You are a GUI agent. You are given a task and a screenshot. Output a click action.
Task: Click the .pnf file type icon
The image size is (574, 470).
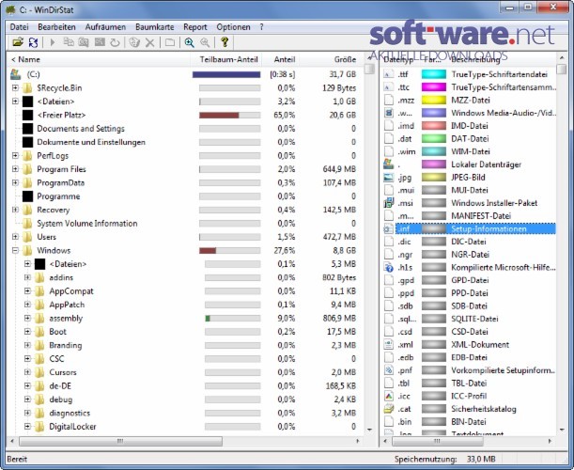(388, 370)
